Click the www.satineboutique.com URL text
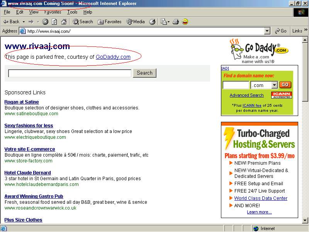 pos(31,114)
